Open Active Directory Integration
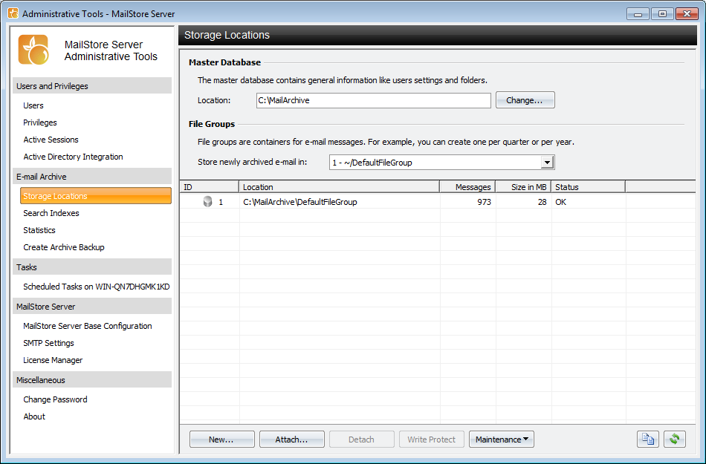Image resolution: width=706 pixels, height=464 pixels. (x=73, y=157)
